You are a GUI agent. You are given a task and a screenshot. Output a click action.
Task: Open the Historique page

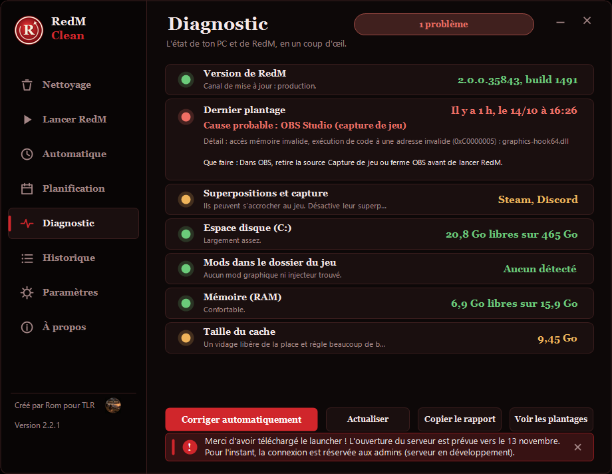[73, 258]
